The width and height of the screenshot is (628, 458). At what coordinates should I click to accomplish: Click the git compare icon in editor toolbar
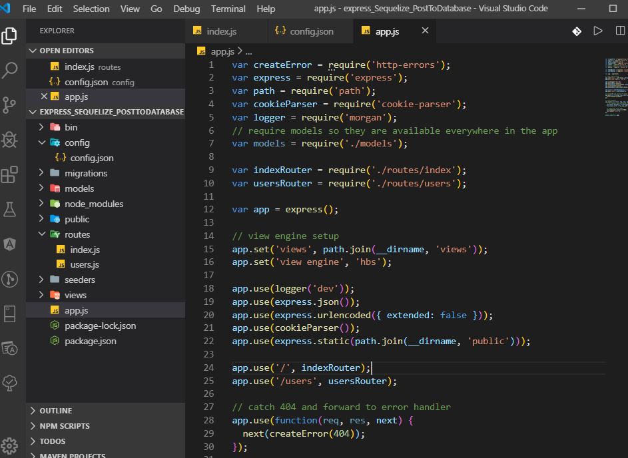[x=577, y=31]
